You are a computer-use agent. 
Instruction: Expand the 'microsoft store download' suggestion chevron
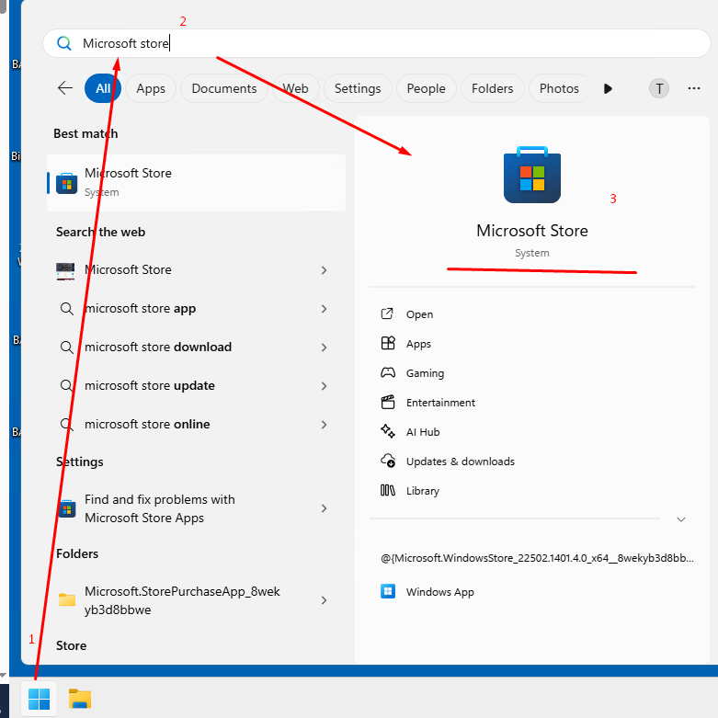[x=324, y=348]
